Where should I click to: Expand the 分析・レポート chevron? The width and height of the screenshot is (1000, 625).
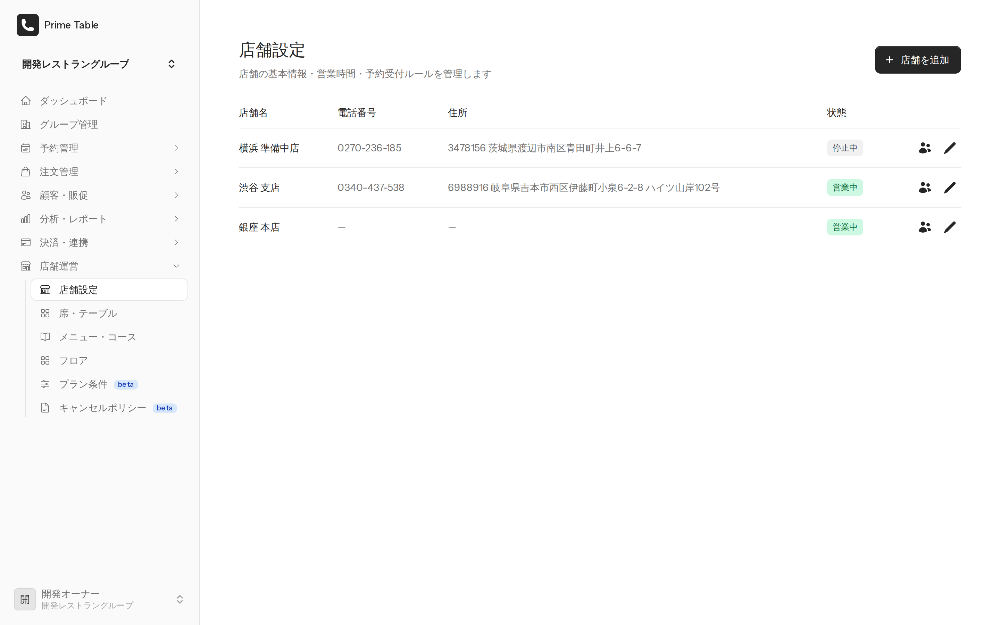tap(176, 219)
